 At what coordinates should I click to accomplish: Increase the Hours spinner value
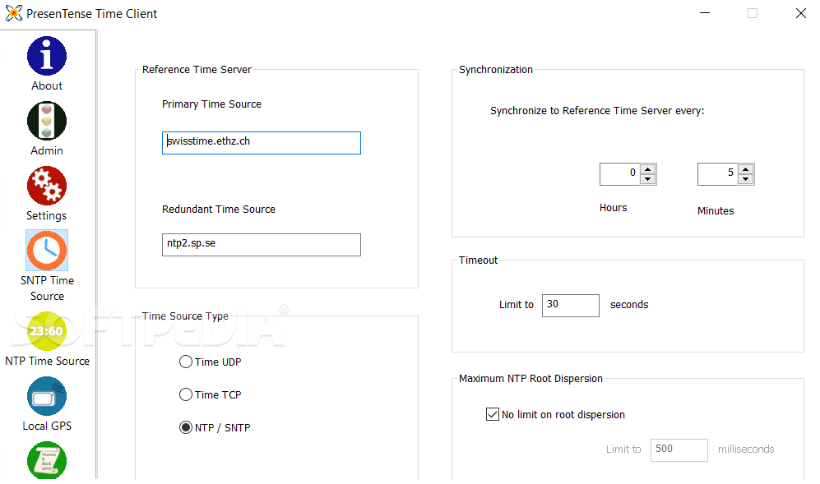pos(648,168)
